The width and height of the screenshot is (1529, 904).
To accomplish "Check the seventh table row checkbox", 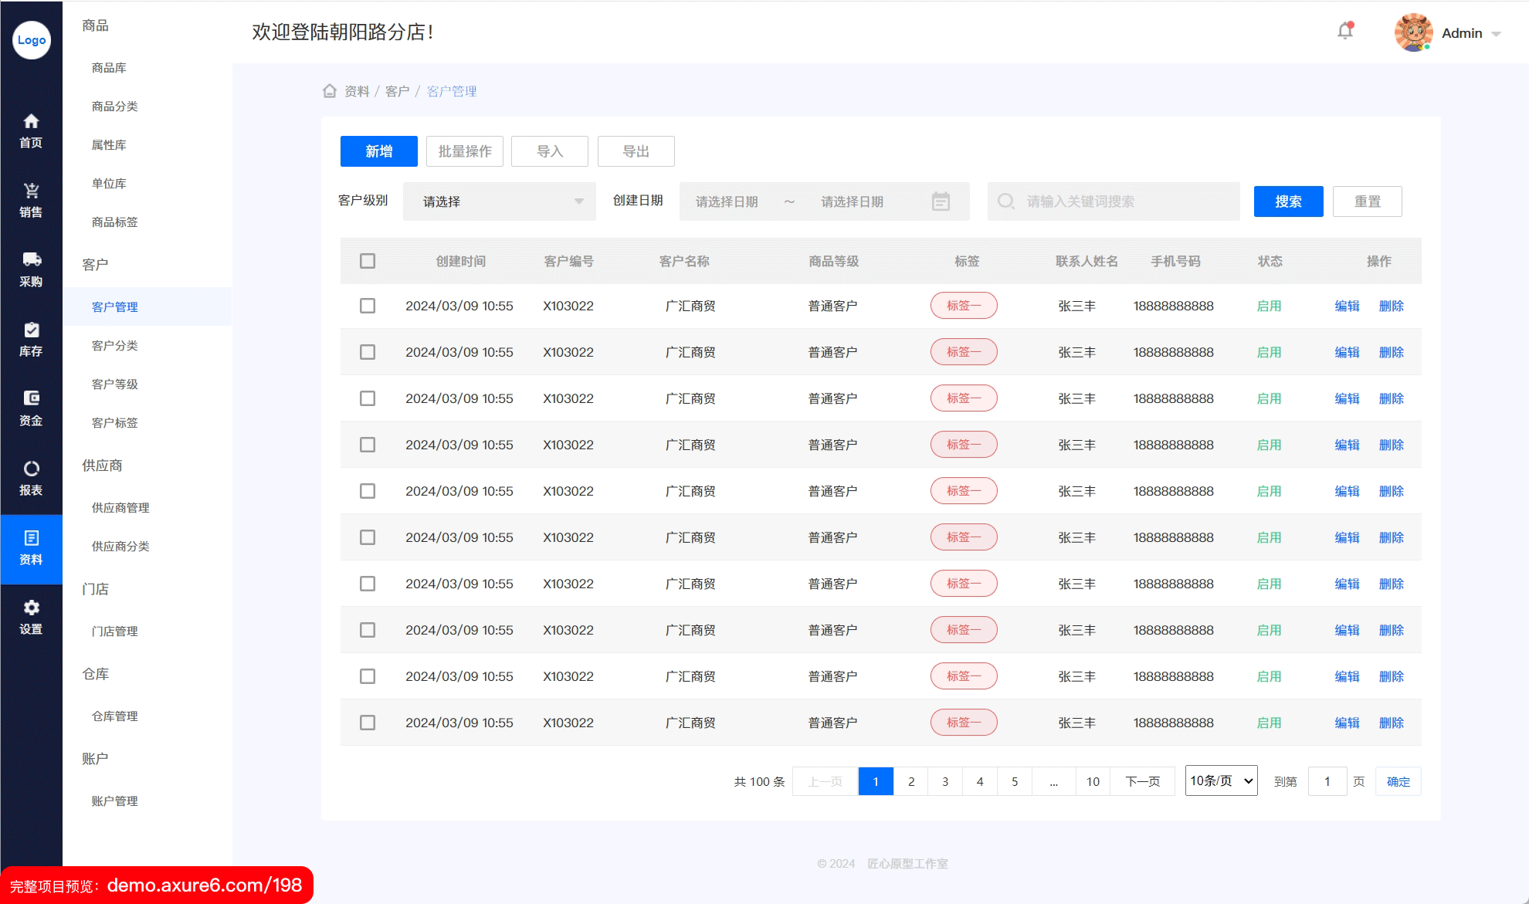I will pyautogui.click(x=368, y=584).
